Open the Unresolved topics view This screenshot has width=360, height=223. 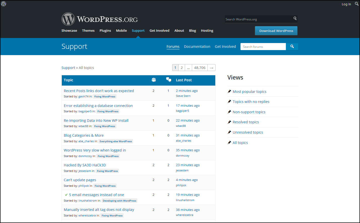(248, 132)
